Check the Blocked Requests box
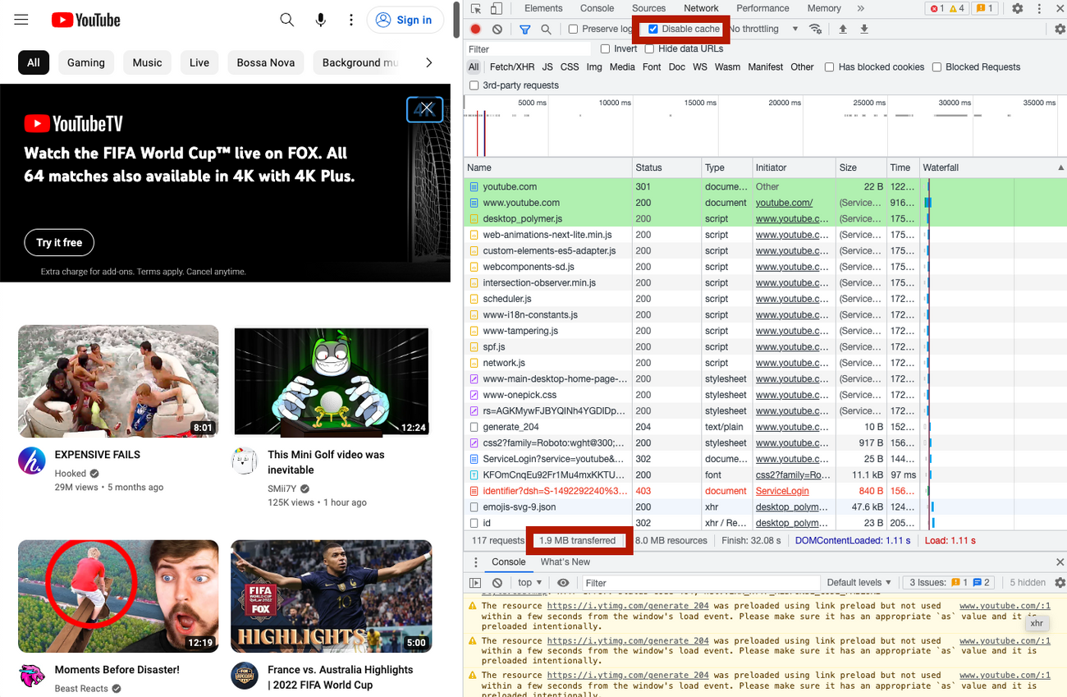 tap(936, 67)
